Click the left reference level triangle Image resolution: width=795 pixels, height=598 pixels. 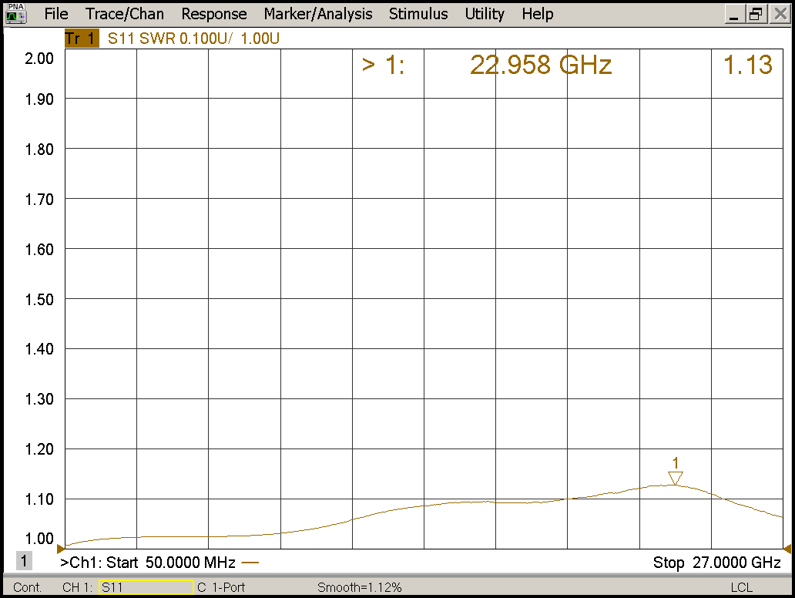click(61, 549)
